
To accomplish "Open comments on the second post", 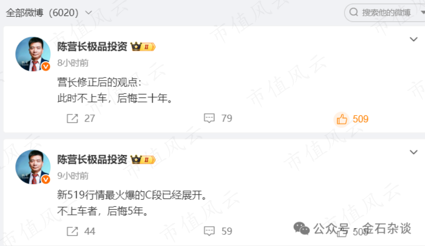I will (209, 231).
